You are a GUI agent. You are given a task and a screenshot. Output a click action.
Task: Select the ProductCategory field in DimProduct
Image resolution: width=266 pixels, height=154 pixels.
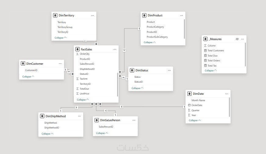coord(155,27)
